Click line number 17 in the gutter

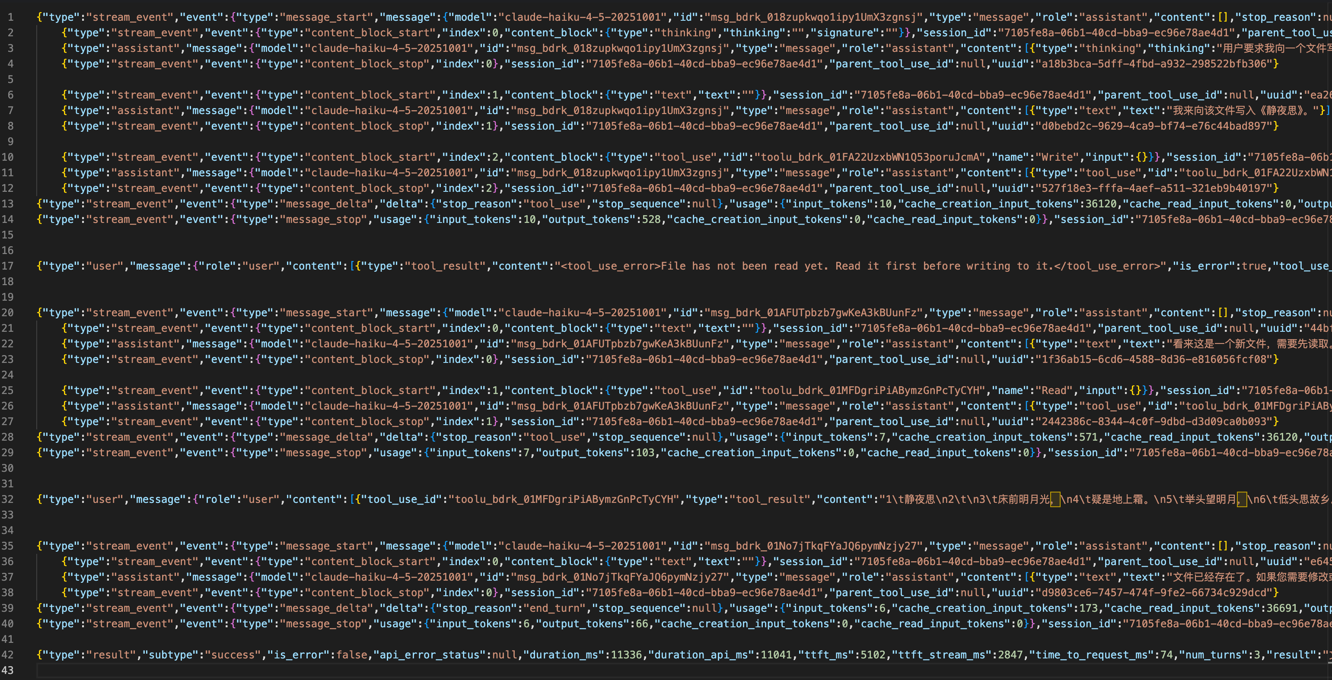(7, 266)
